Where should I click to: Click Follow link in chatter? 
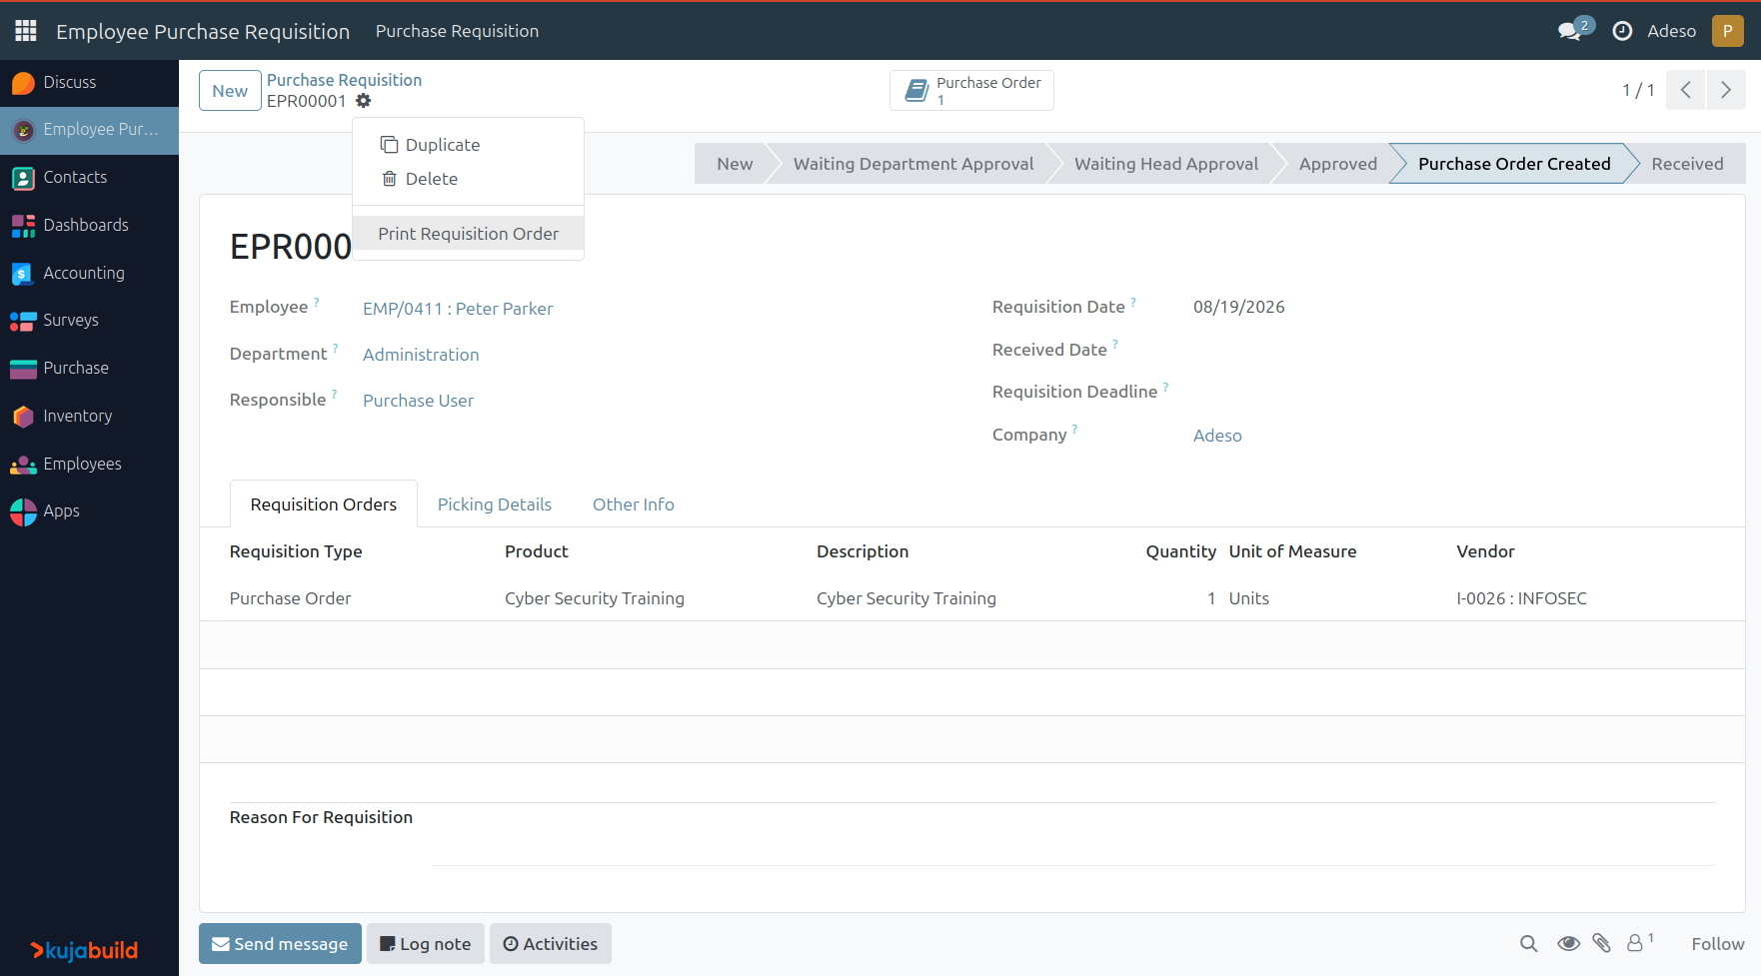tap(1718, 944)
